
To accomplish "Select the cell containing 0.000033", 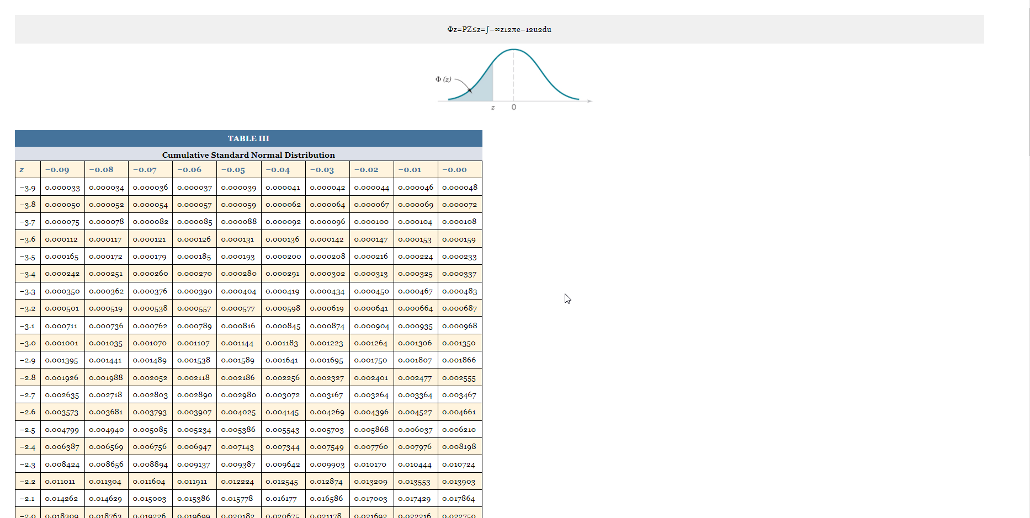I will point(61,188).
